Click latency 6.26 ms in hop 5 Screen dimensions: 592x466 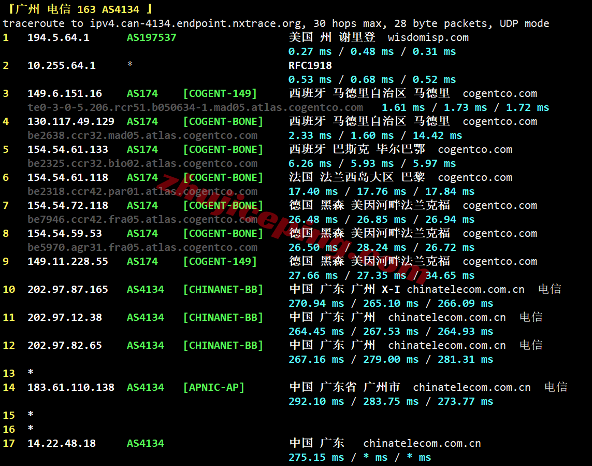pyautogui.click(x=310, y=163)
